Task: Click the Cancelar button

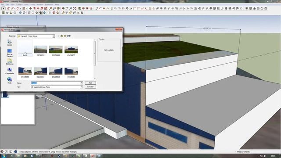Action: click(90, 87)
